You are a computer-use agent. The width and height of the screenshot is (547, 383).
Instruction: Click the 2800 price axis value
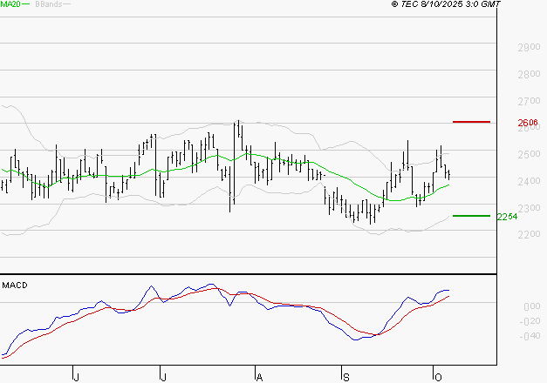[529, 74]
